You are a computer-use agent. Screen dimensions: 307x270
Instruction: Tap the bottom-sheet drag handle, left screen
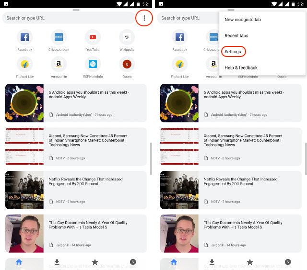point(76,10)
